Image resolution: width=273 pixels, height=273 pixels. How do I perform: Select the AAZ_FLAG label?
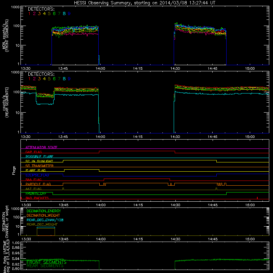(33, 189)
